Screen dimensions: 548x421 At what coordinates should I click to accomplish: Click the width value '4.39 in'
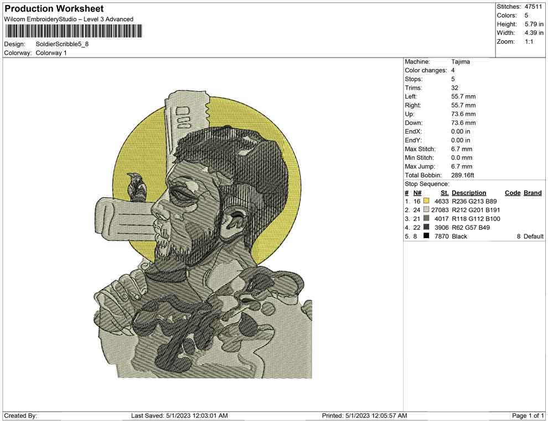click(534, 33)
